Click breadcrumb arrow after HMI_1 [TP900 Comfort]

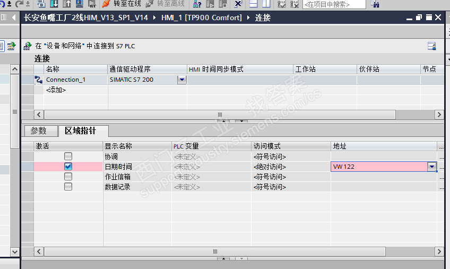pos(248,18)
